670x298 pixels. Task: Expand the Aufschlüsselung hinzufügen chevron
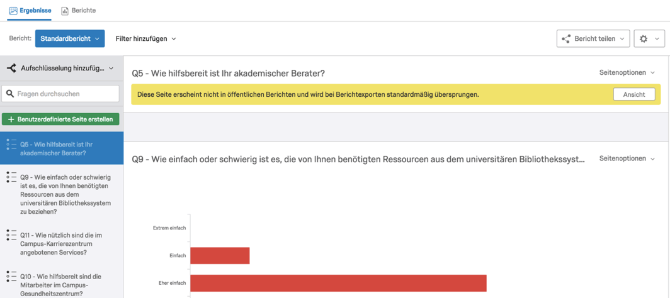tap(111, 68)
